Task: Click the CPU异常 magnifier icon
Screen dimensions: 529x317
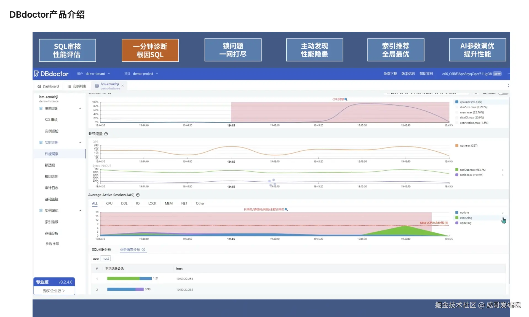Action: click(x=346, y=99)
